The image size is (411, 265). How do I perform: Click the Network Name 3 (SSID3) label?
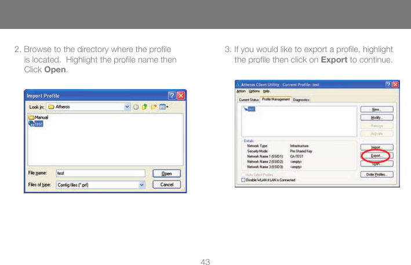[x=265, y=167]
